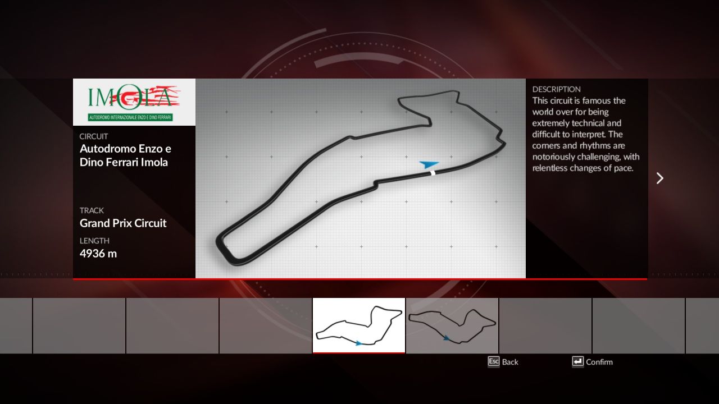This screenshot has height=404, width=719.
Task: Click the 4936 m length value
Action: click(98, 253)
